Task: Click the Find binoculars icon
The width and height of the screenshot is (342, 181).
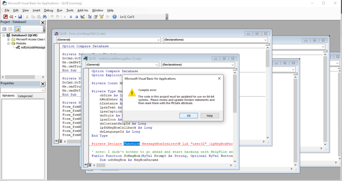Action: [44, 17]
